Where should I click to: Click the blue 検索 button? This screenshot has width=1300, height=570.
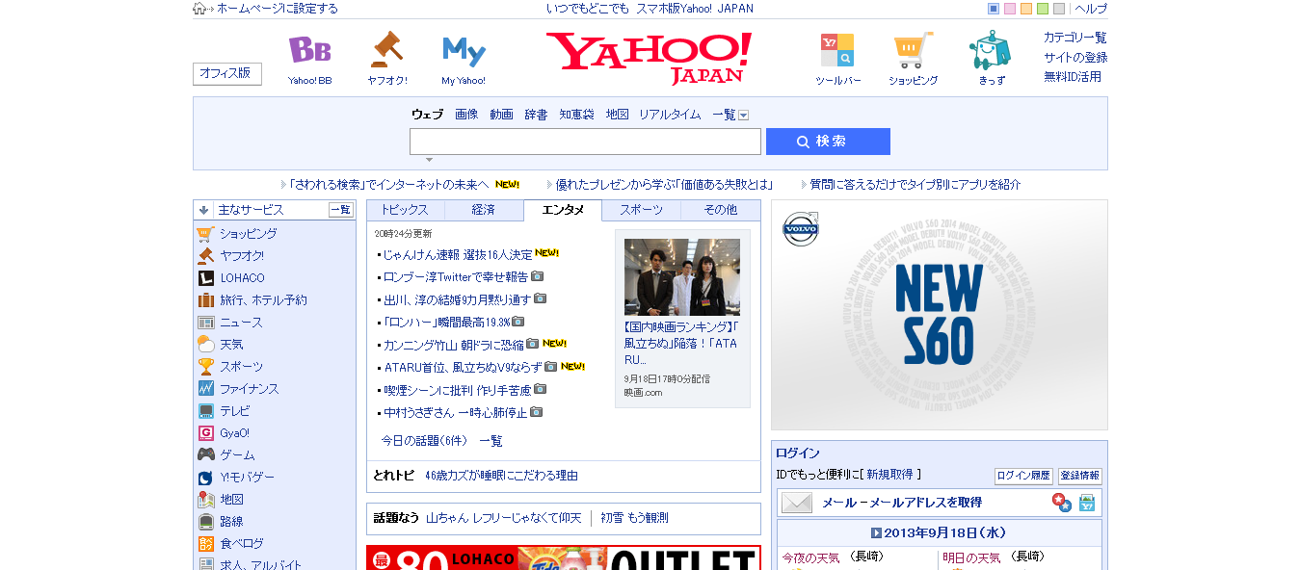828,142
